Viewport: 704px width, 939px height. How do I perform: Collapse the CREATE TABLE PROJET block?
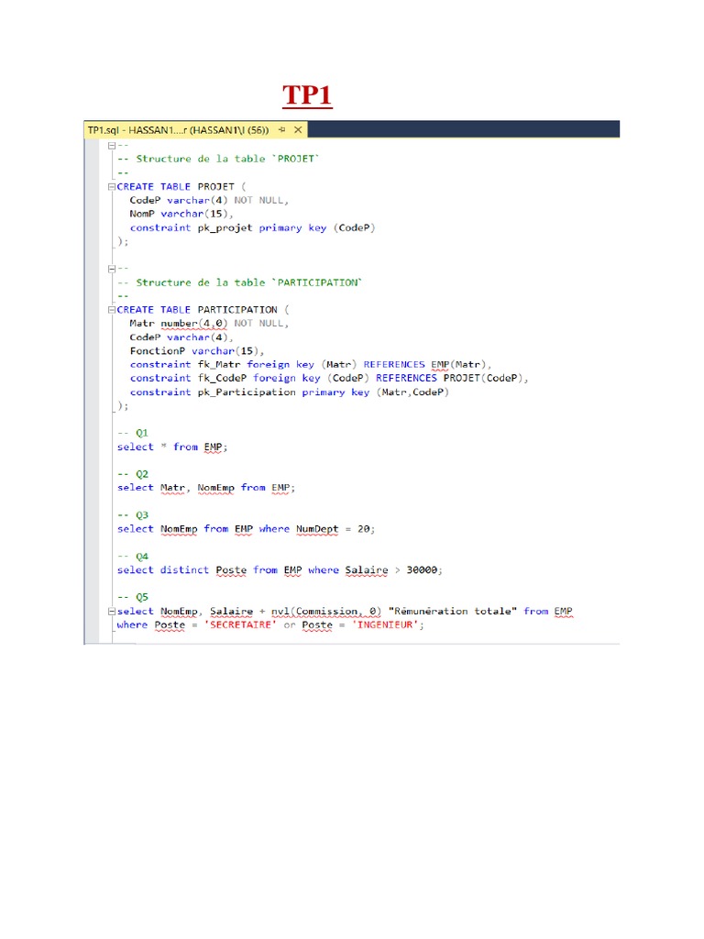click(x=111, y=187)
